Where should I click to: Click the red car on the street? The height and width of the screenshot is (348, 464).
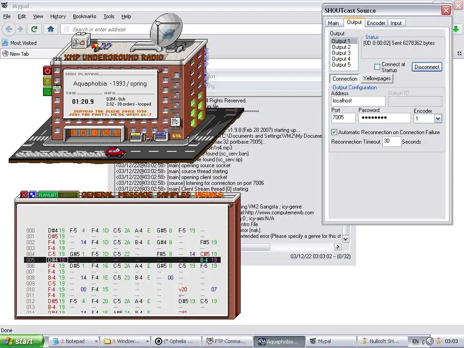116,152
